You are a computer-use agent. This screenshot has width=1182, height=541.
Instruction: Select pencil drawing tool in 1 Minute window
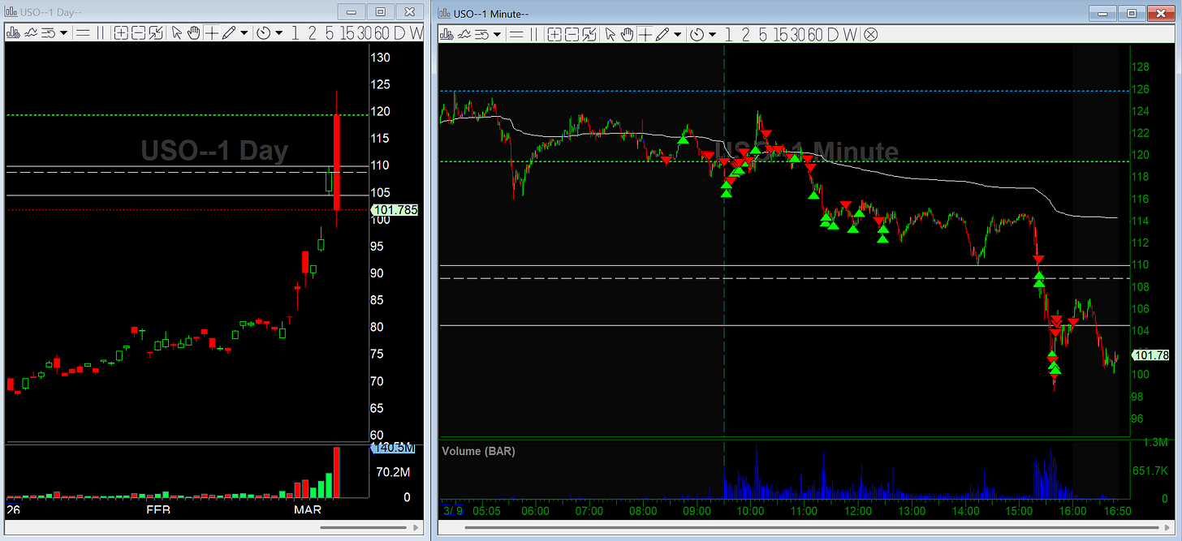pos(662,34)
